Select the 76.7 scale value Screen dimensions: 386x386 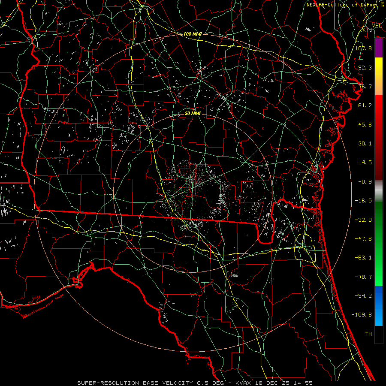click(365, 86)
